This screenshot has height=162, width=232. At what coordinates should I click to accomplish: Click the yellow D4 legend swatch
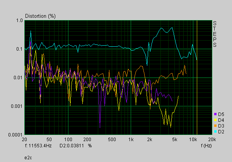tap(215, 120)
